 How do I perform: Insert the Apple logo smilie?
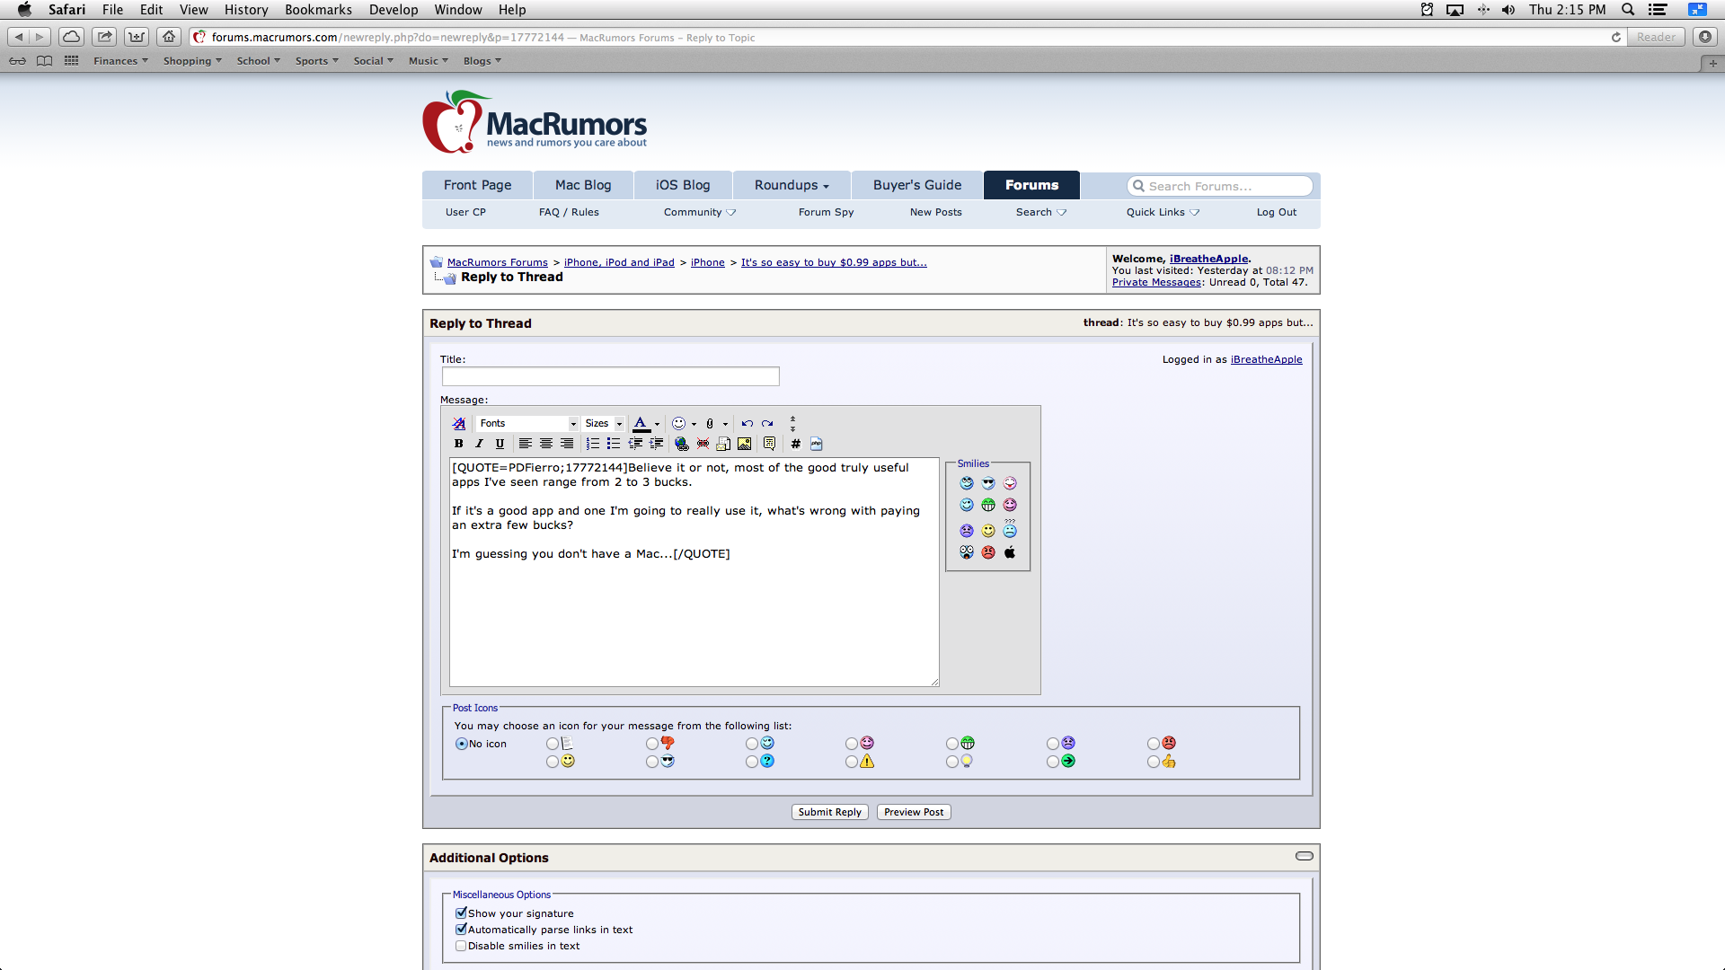pos(1010,552)
